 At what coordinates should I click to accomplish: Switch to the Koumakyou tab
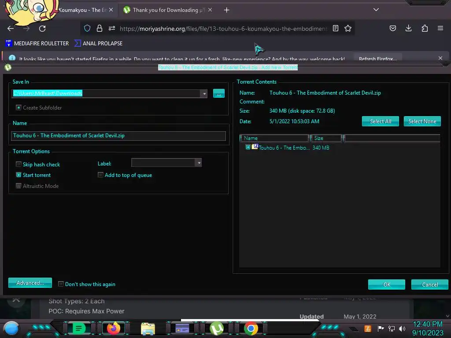pos(82,10)
